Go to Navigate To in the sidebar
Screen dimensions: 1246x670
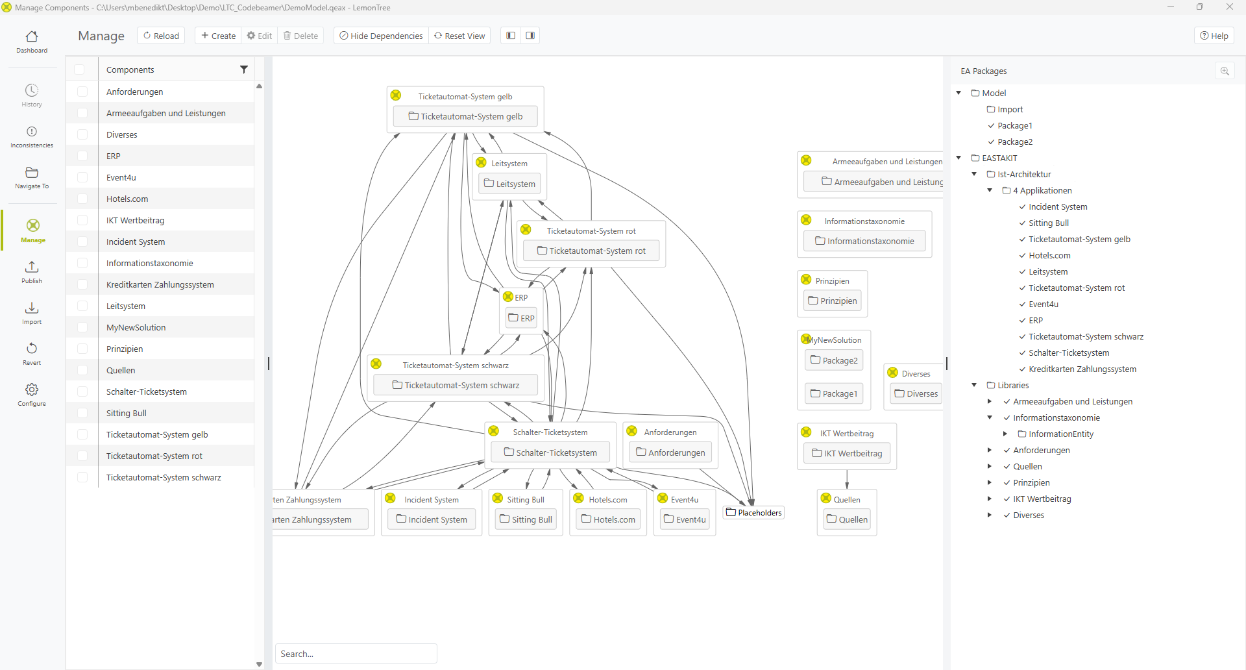[x=32, y=177]
